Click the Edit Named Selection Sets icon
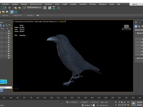This screenshot has width=143, height=107. 25,8
